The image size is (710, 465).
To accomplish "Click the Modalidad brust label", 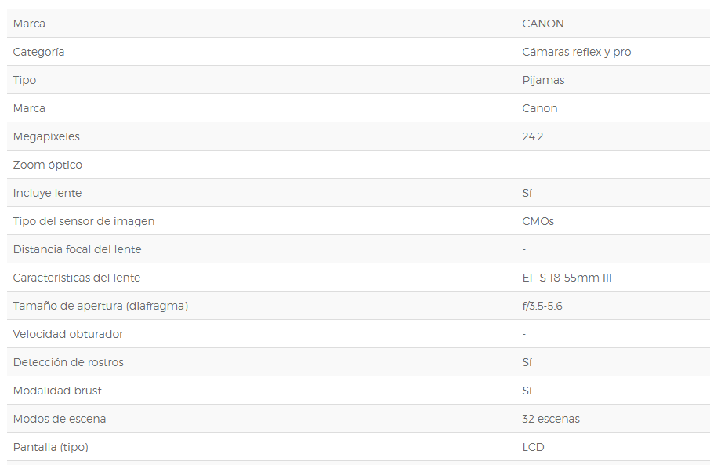I will pos(57,391).
